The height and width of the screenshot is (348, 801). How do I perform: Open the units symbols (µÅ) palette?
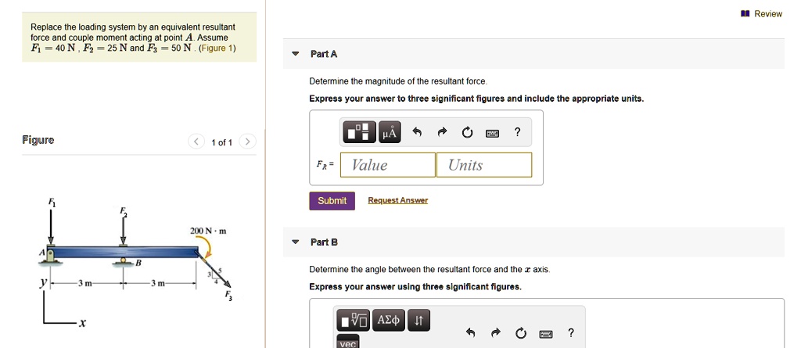tap(390, 133)
